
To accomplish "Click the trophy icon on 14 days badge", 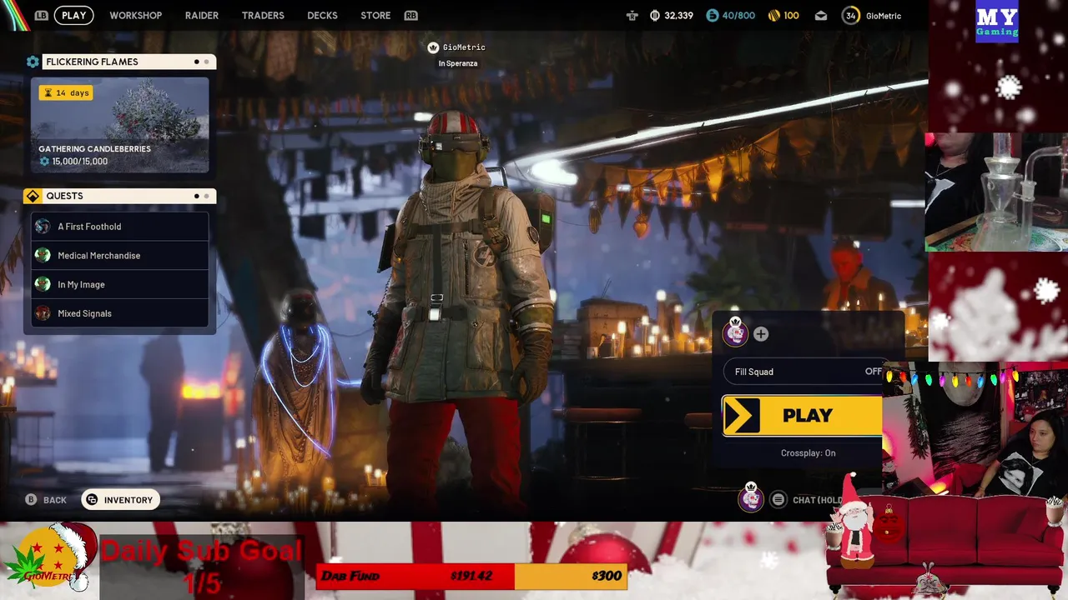I will (x=47, y=93).
